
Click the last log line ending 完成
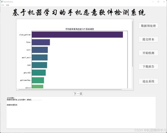click(x=12, y=105)
